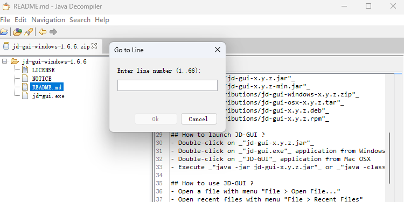
Task: Click the NOTICE file icon
Action: tap(25, 78)
